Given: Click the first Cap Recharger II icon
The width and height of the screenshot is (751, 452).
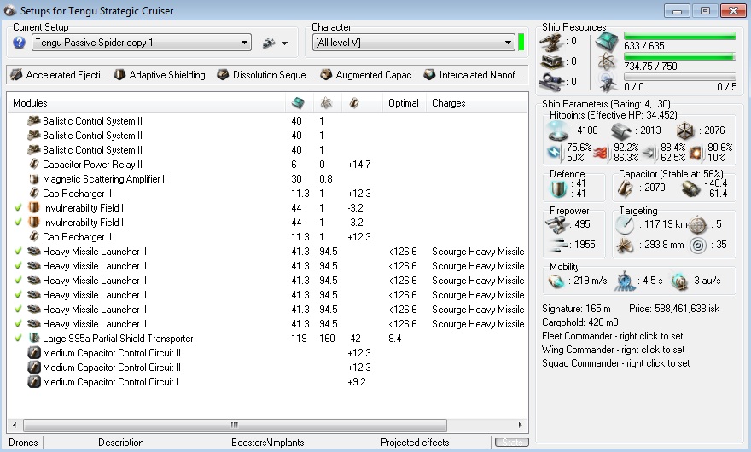Looking at the screenshot, I should point(33,194).
